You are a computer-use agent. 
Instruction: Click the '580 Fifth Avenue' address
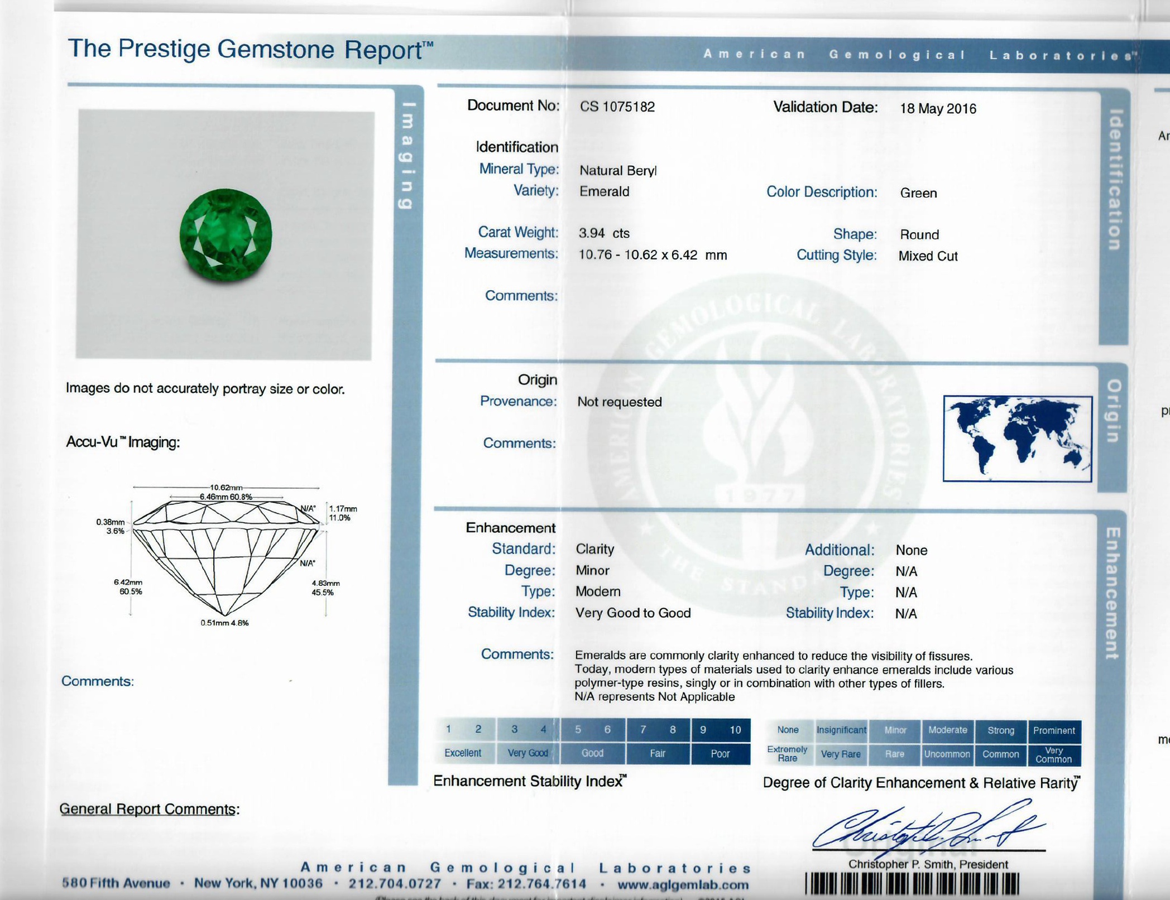(x=116, y=883)
